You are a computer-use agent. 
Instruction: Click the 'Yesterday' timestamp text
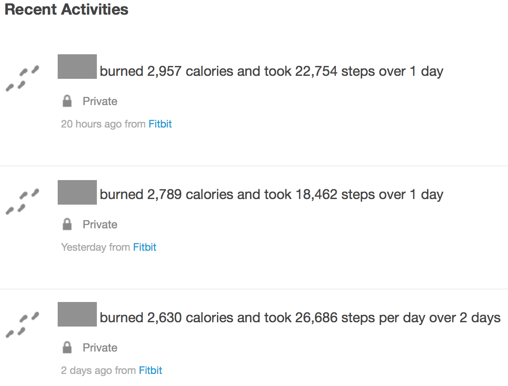click(84, 247)
